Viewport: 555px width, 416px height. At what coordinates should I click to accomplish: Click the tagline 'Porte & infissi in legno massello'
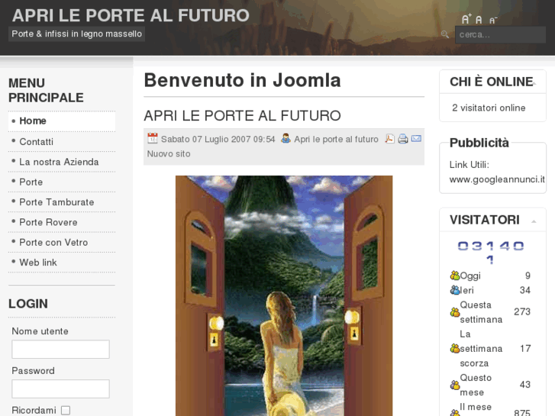tap(77, 34)
